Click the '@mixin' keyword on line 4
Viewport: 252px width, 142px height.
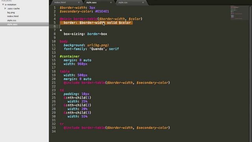pos(66,19)
